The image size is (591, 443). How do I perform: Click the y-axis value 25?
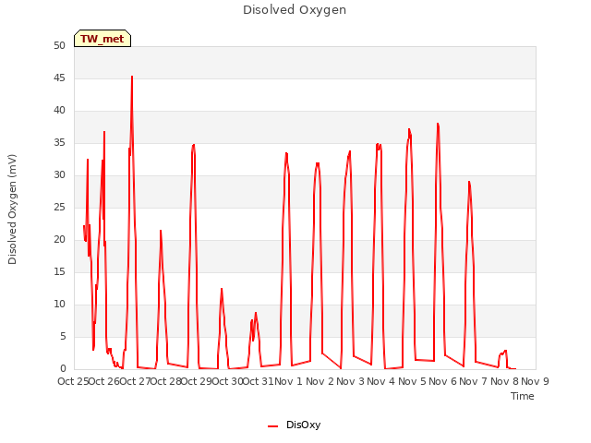pyautogui.click(x=59, y=207)
